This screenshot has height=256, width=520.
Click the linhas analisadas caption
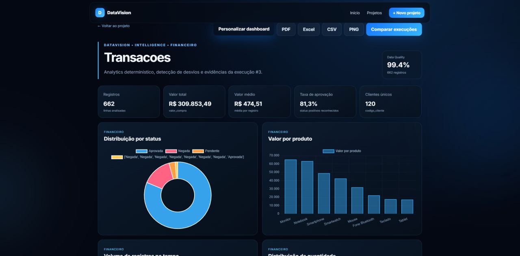[114, 111]
